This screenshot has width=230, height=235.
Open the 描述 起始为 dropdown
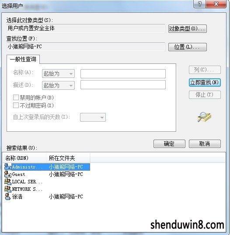tap(59, 85)
